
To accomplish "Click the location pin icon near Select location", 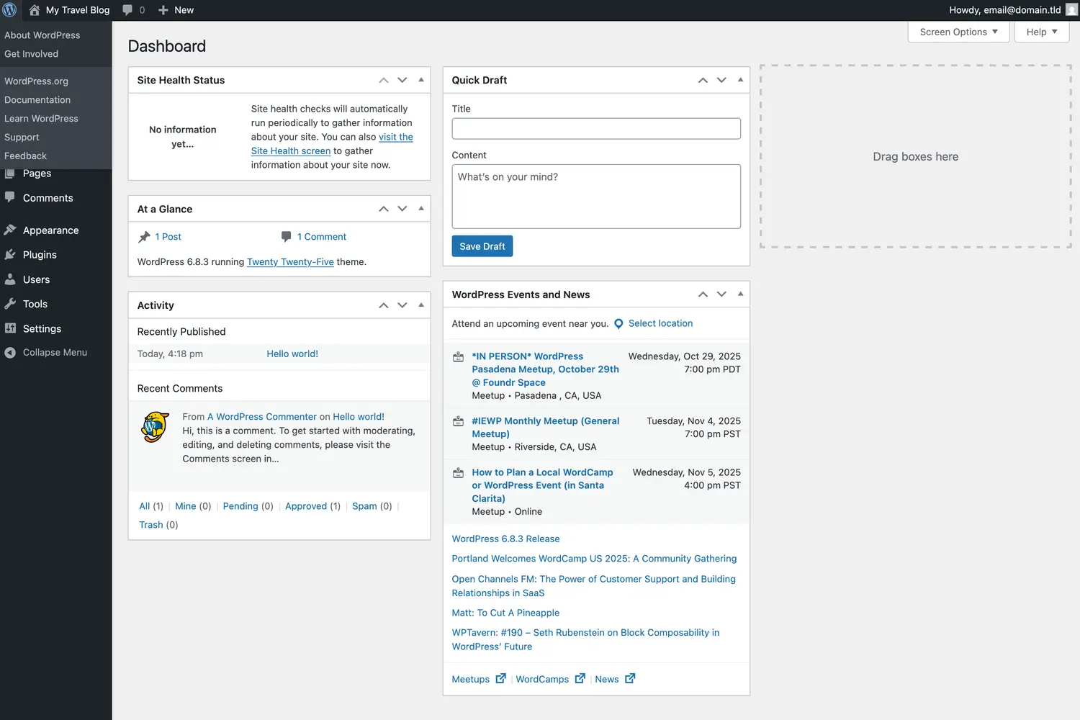I will pos(618,324).
